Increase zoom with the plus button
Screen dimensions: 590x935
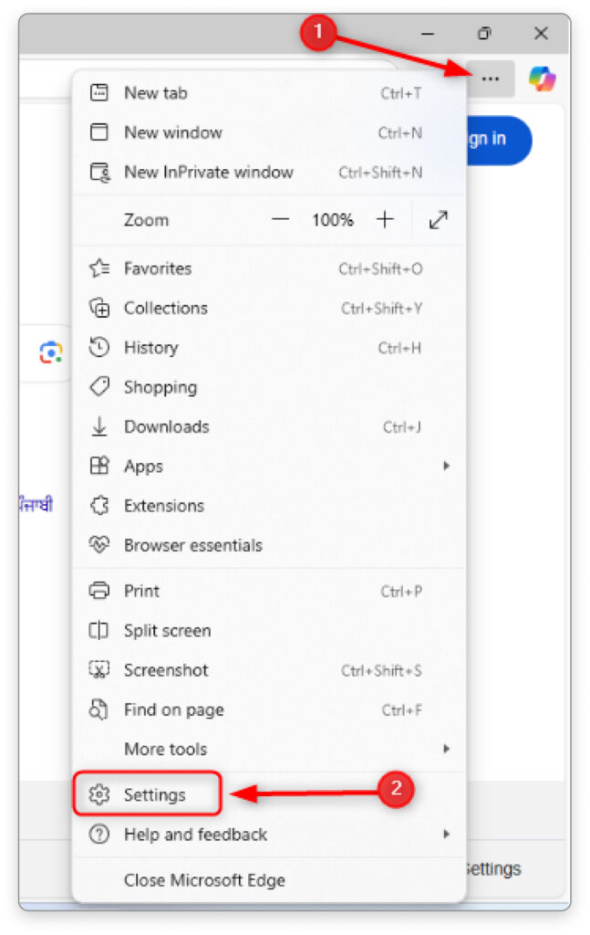tap(385, 220)
